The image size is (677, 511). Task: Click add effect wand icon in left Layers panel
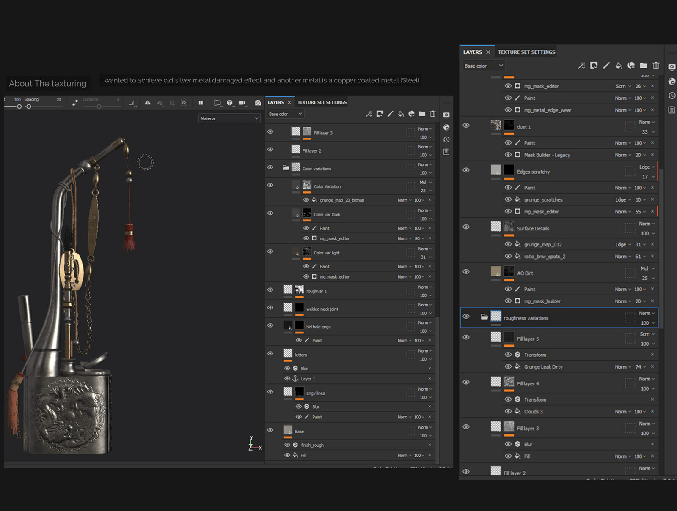tap(369, 114)
